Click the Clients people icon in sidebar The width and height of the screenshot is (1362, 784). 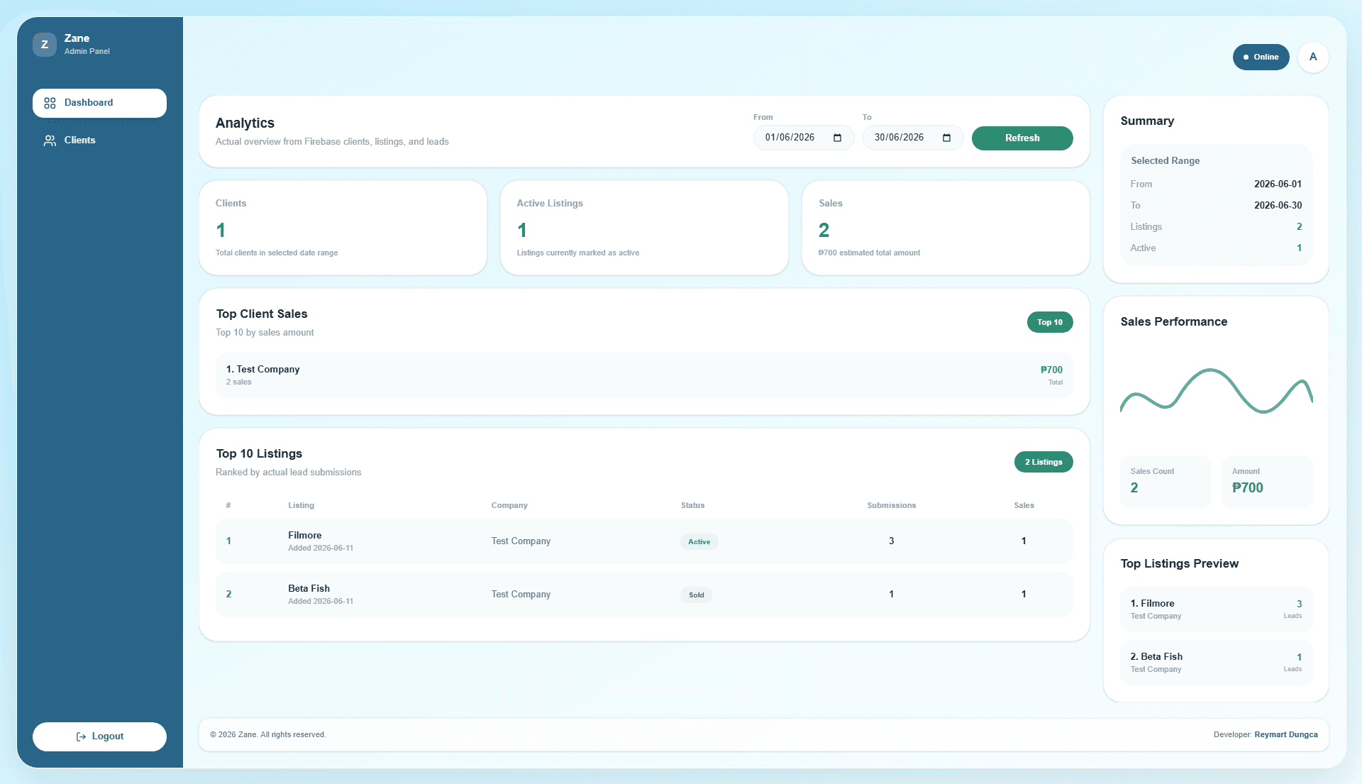50,140
